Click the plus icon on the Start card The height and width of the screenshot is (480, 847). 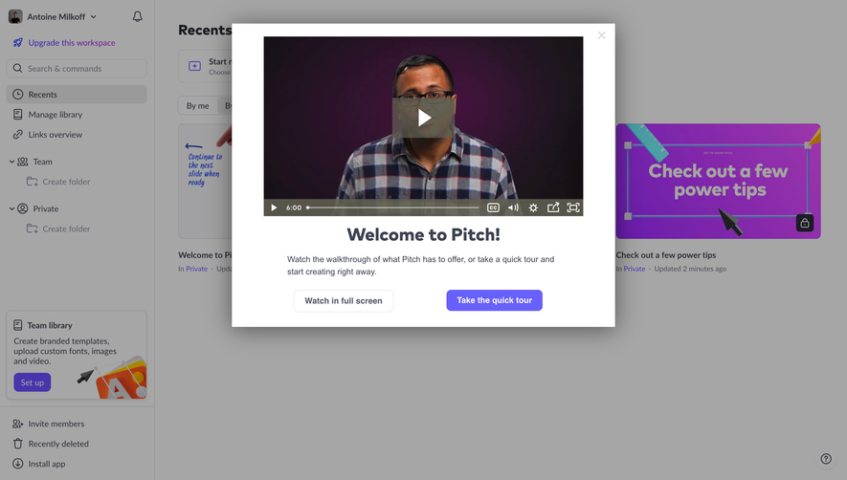[x=194, y=66]
